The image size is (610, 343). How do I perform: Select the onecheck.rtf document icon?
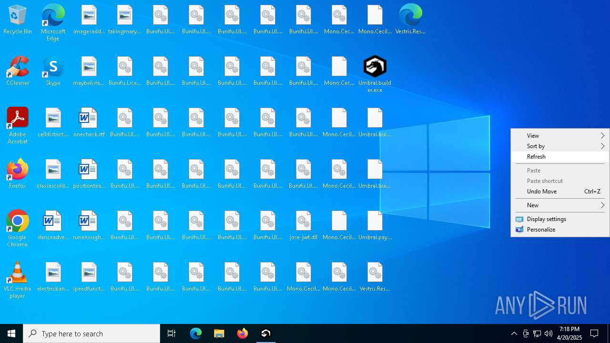(x=89, y=122)
